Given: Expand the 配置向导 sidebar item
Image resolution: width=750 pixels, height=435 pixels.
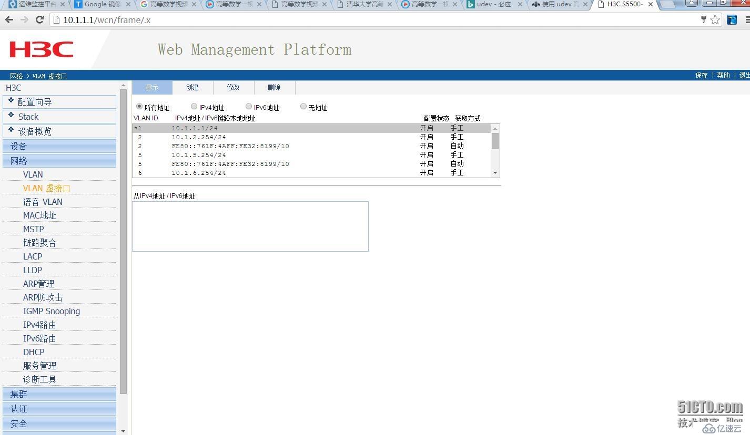Looking at the screenshot, I should pyautogui.click(x=59, y=102).
